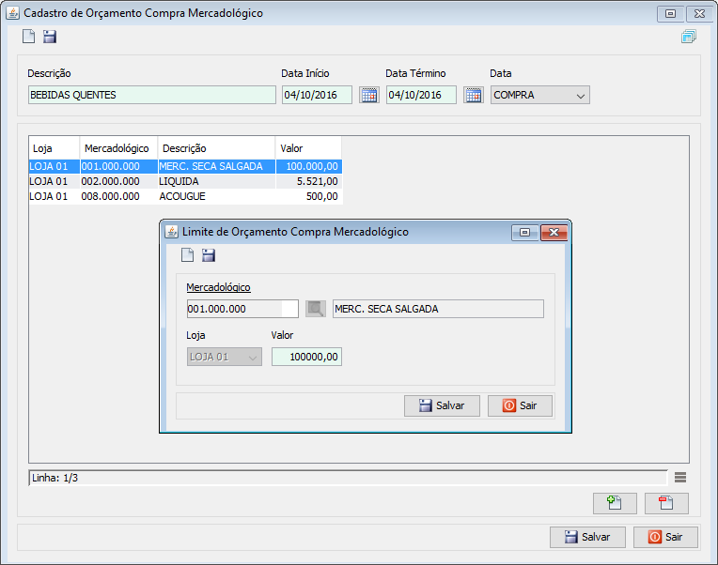Click Loja column header
The width and height of the screenshot is (718, 565).
point(54,148)
